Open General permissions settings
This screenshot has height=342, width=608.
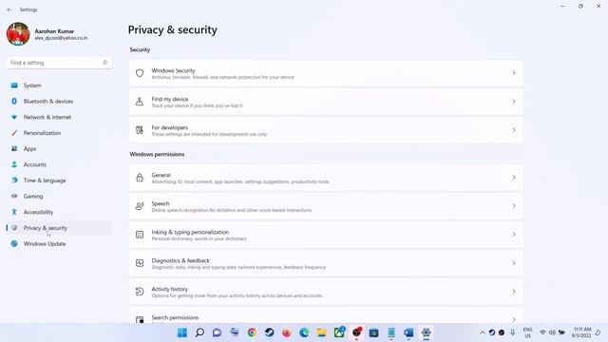click(326, 178)
